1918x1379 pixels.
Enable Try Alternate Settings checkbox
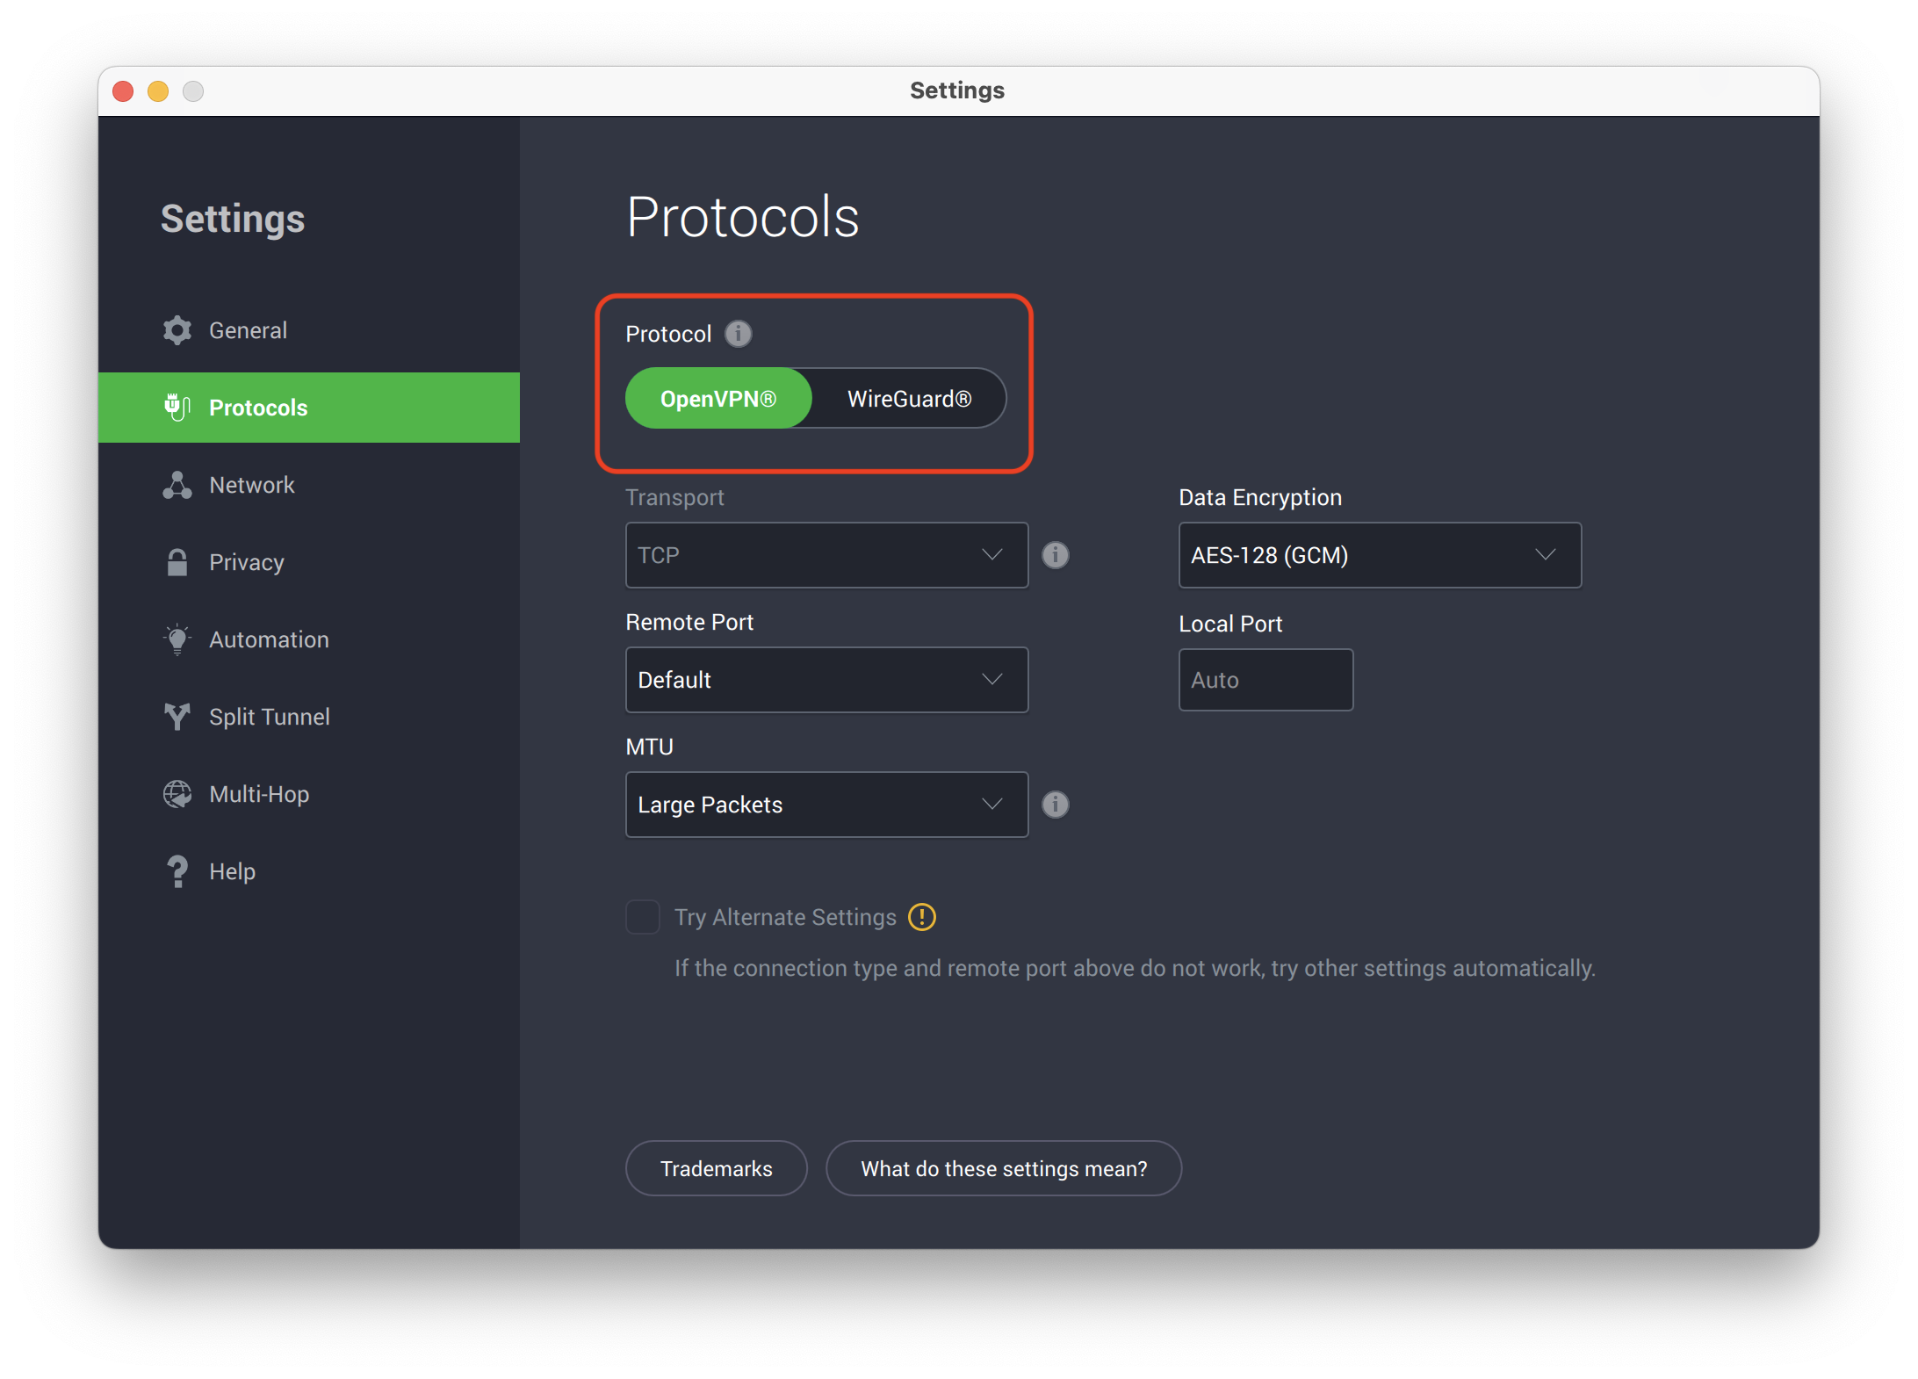point(642,916)
